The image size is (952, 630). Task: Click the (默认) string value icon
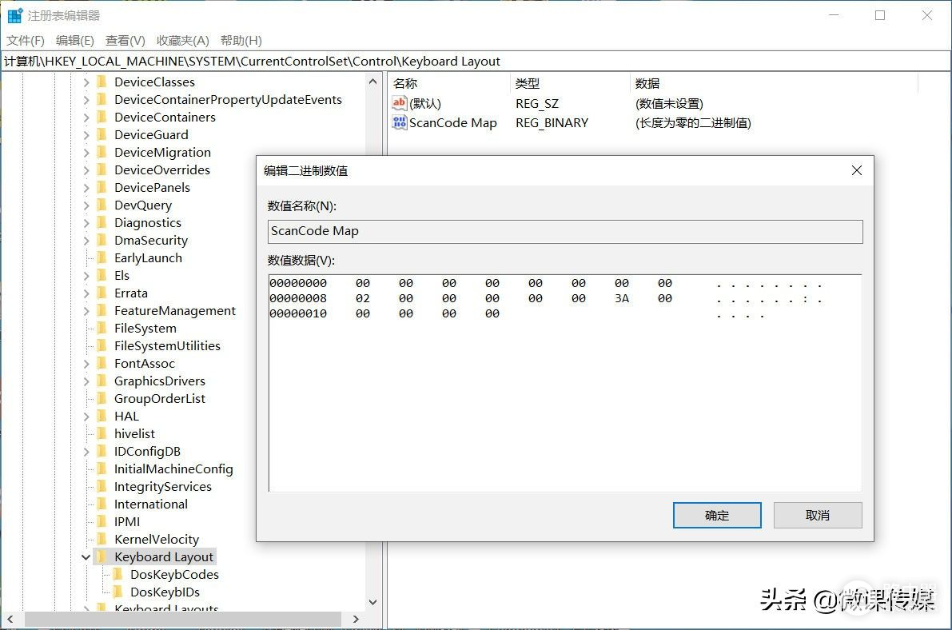(400, 103)
